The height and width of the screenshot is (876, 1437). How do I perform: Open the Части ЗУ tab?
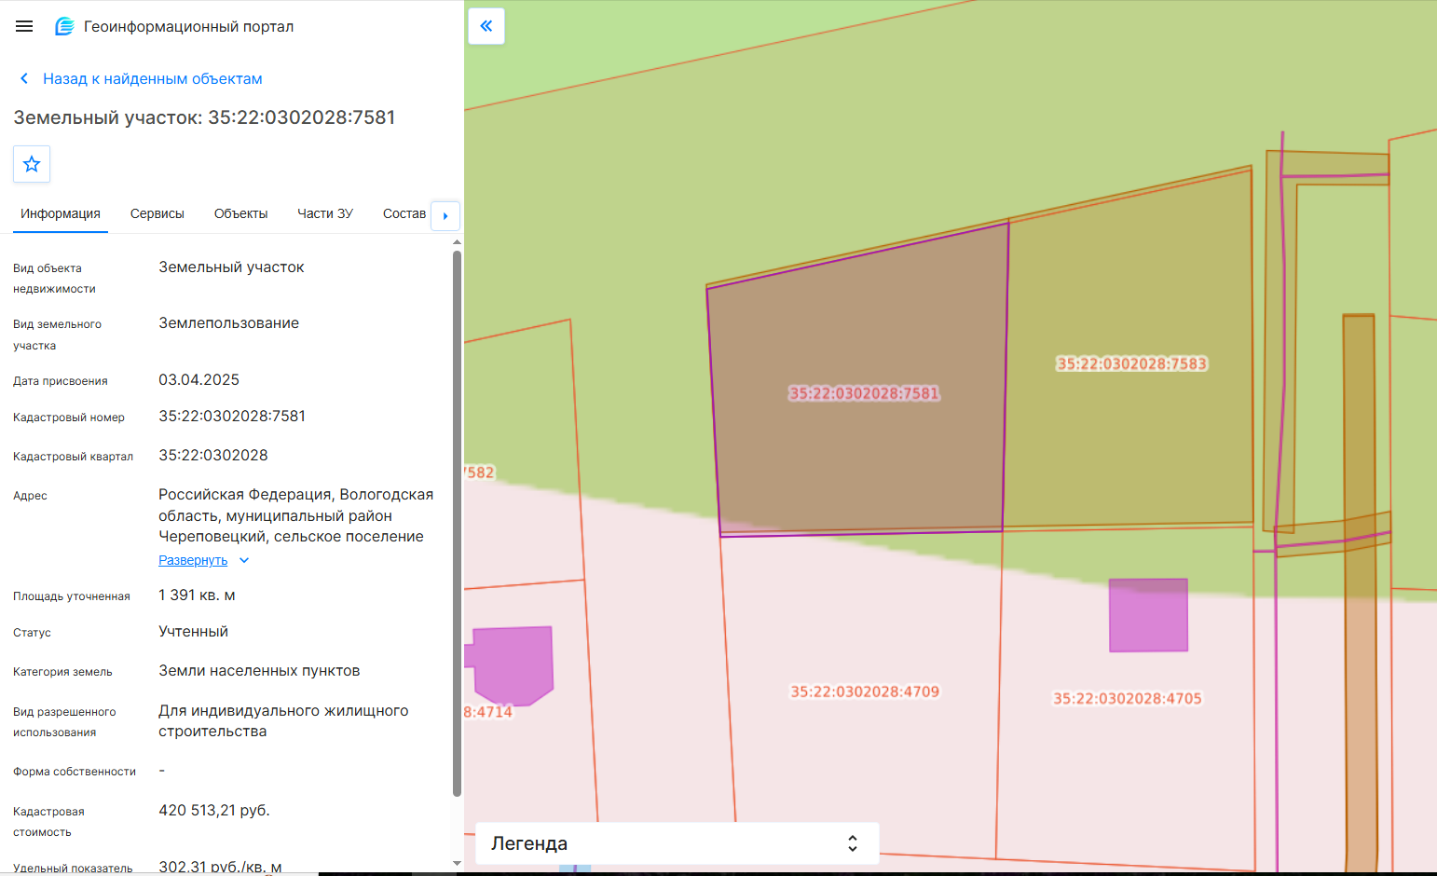tap(325, 213)
